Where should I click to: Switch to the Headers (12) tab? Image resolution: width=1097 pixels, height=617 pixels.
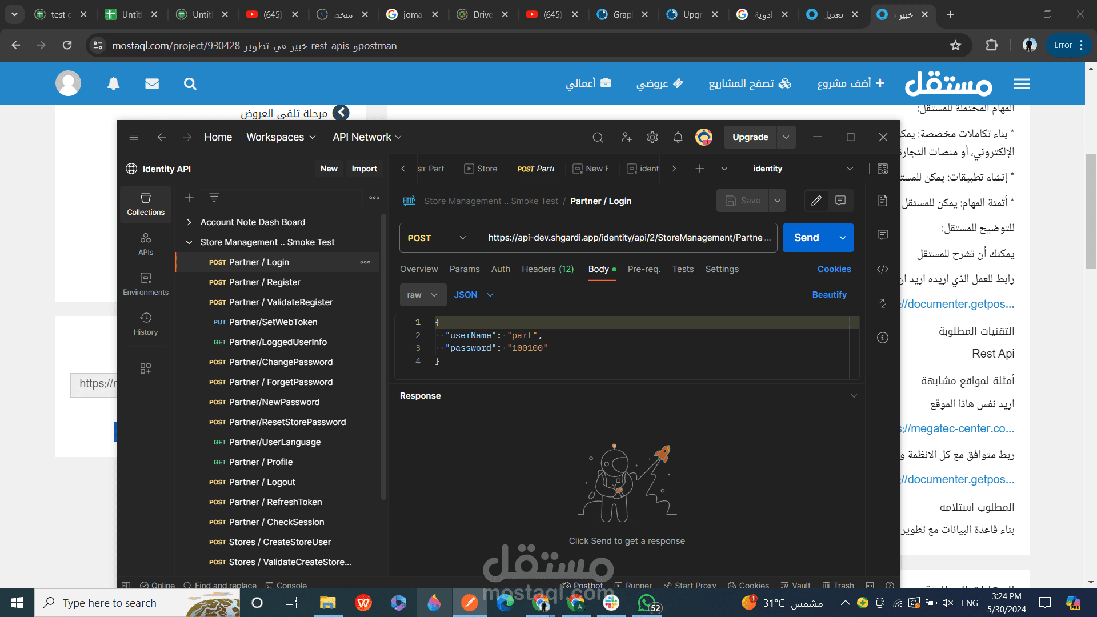[547, 269]
